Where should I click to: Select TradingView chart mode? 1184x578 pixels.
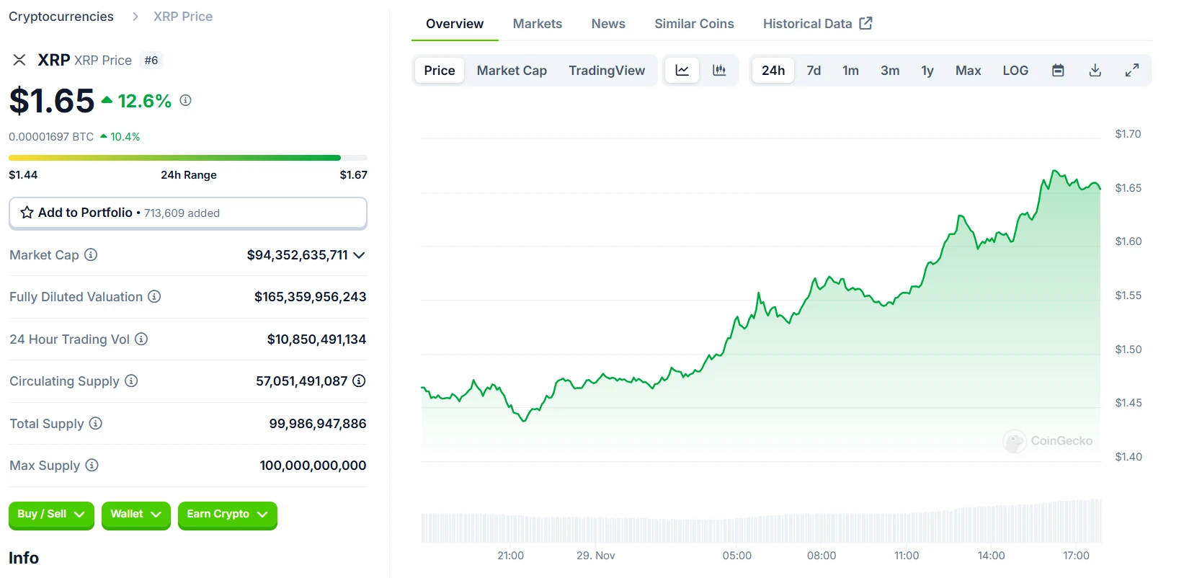coord(607,71)
